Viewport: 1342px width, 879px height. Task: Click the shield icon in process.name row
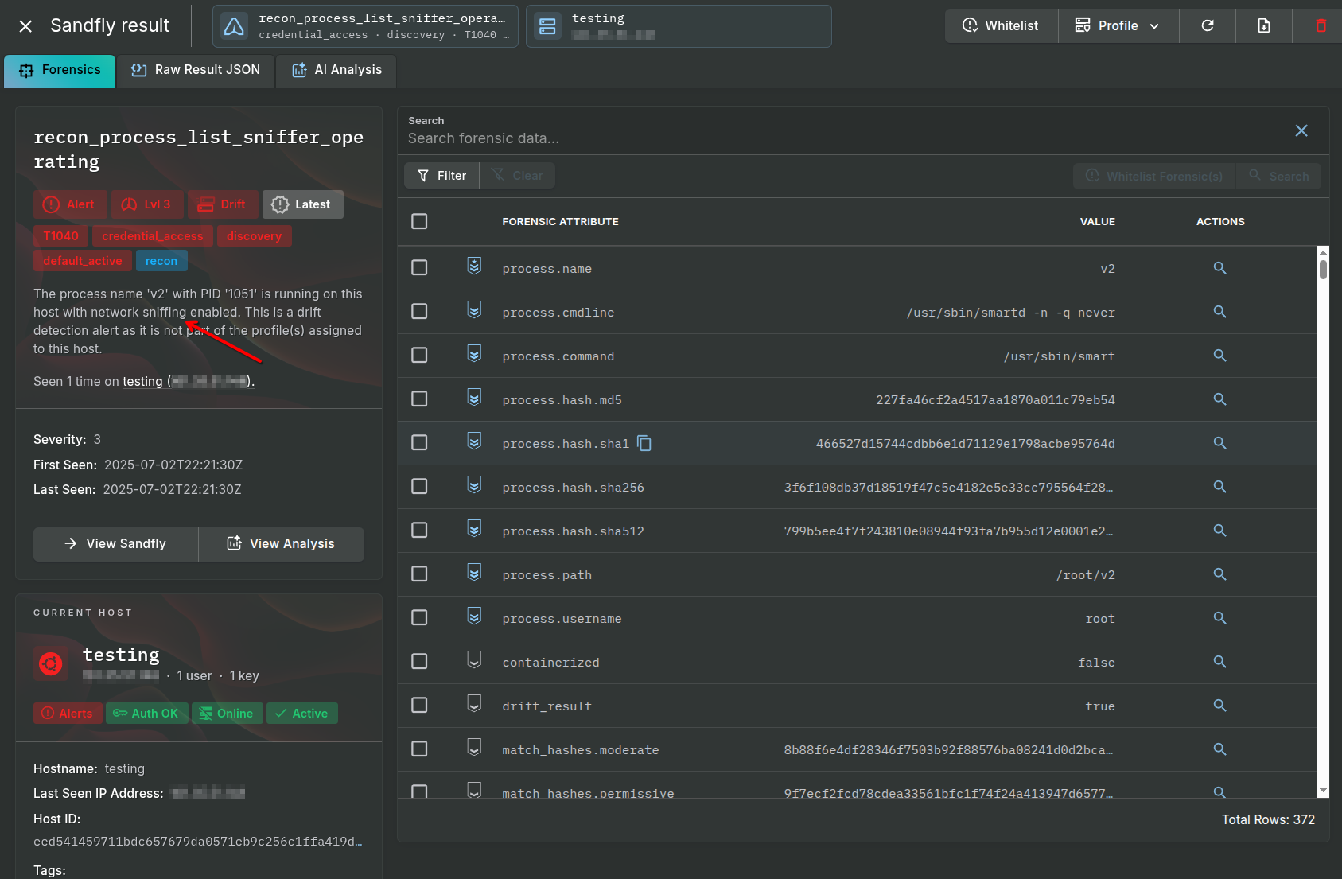474,266
